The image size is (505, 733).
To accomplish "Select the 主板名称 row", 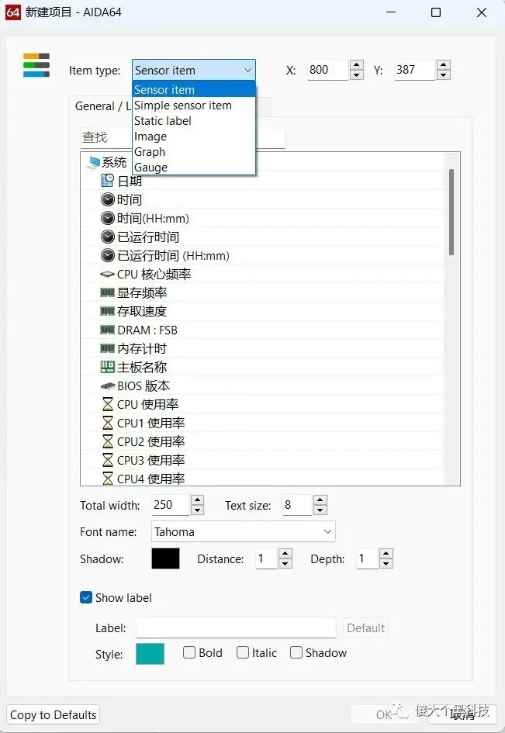I will coord(262,368).
